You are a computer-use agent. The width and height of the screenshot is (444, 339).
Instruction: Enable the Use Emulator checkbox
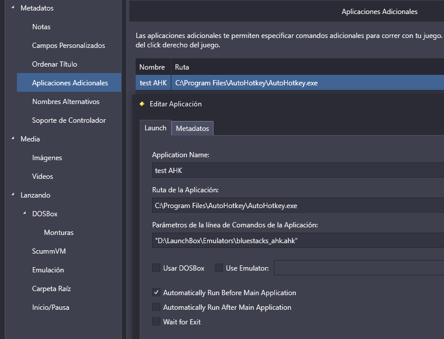219,268
